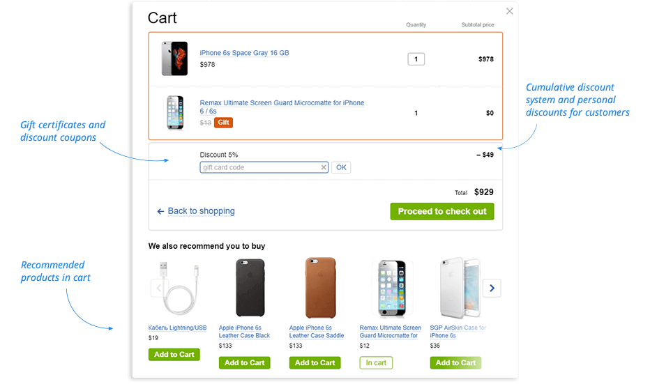Click the black leather case image
Screen dimensions: 650x384
tap(245, 289)
